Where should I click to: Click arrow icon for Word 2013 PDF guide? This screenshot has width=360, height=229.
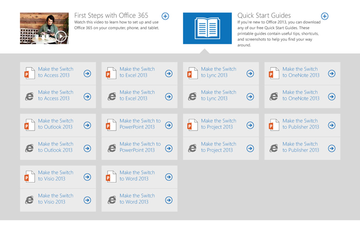click(x=169, y=177)
